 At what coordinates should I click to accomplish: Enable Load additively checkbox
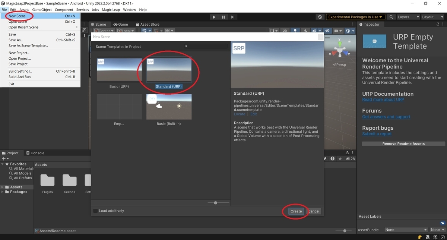tap(95, 211)
